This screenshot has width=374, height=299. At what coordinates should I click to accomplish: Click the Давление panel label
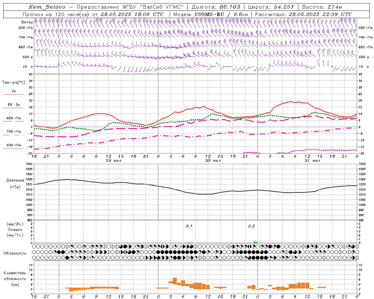[15, 180]
